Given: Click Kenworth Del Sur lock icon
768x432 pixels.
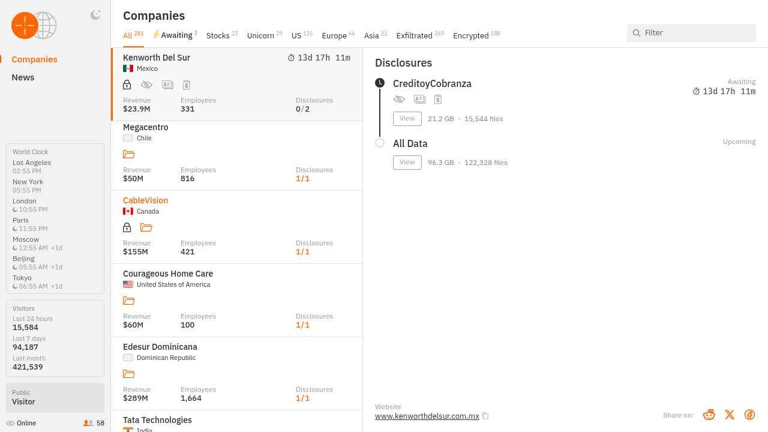Looking at the screenshot, I should pyautogui.click(x=127, y=85).
